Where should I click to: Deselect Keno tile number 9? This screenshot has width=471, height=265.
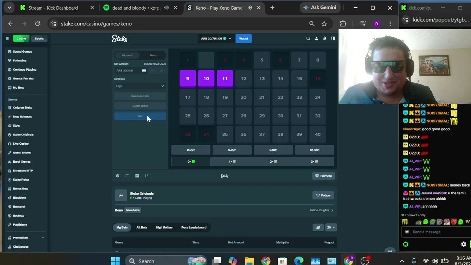[188, 78]
